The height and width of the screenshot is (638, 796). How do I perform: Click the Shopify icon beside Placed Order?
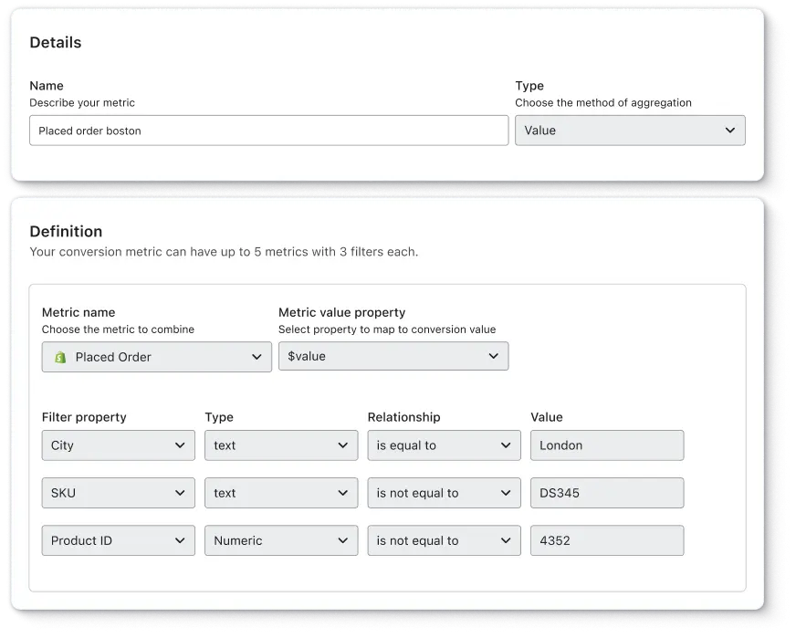[60, 357]
